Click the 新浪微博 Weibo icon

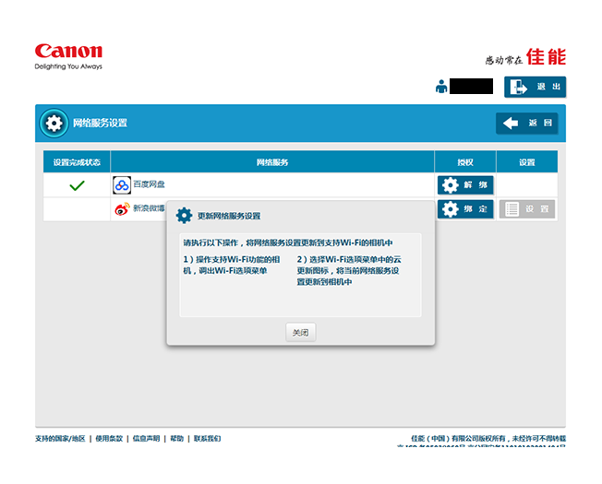click(x=122, y=209)
